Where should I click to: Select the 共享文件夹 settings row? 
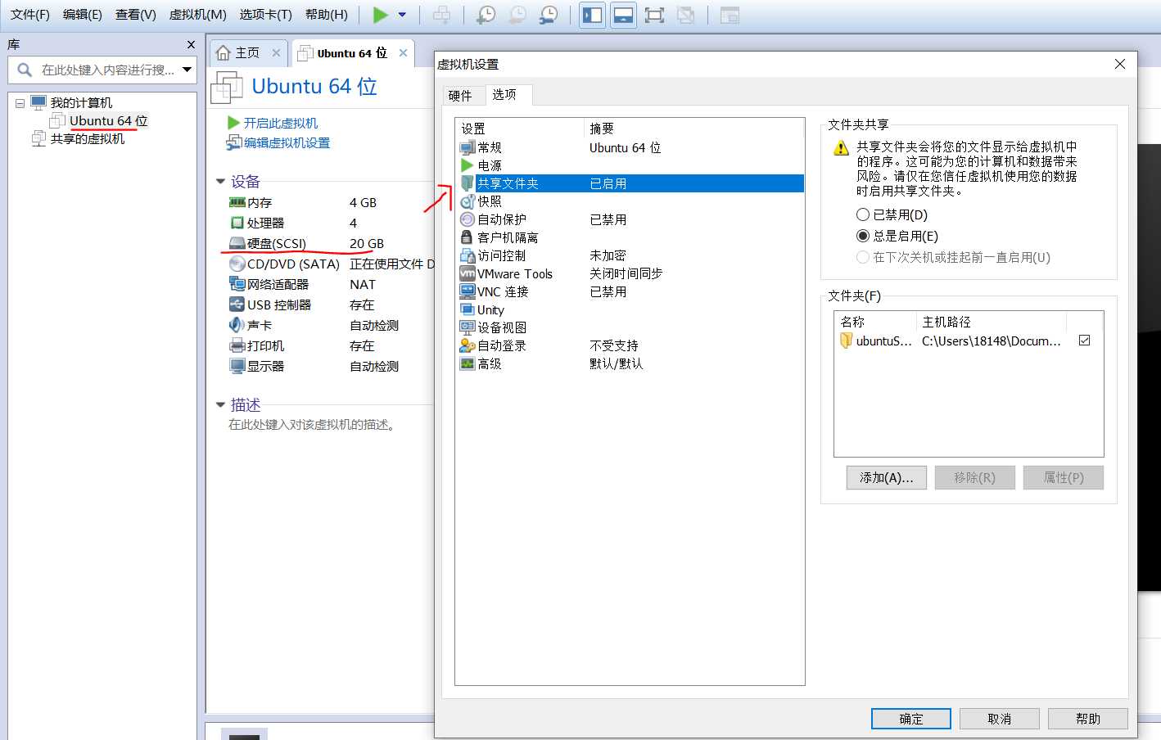630,183
